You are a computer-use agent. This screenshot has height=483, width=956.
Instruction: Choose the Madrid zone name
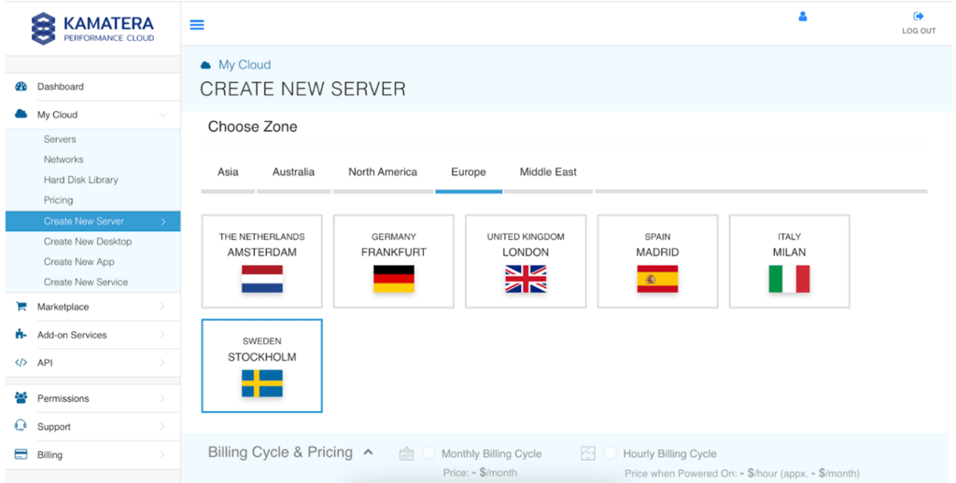[x=657, y=252]
